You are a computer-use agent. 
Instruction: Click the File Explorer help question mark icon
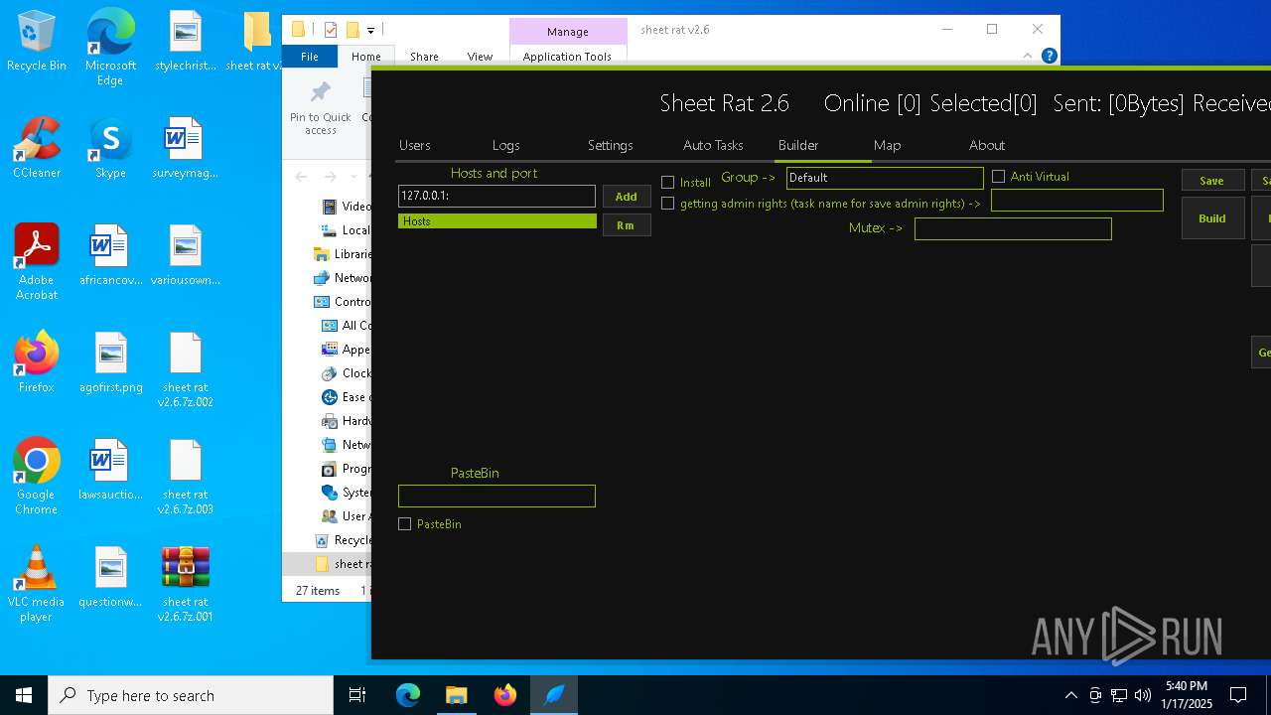tap(1049, 57)
